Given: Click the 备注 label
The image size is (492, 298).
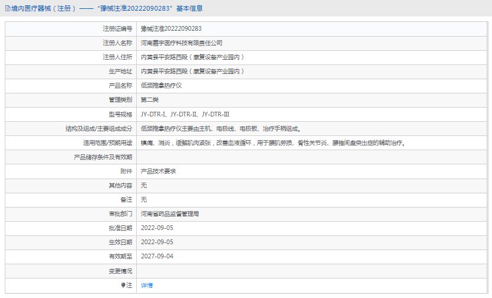Looking at the screenshot, I should (126, 200).
